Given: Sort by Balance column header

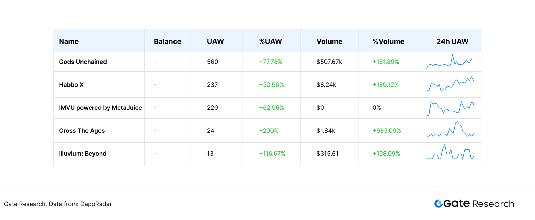Looking at the screenshot, I should 167,41.
